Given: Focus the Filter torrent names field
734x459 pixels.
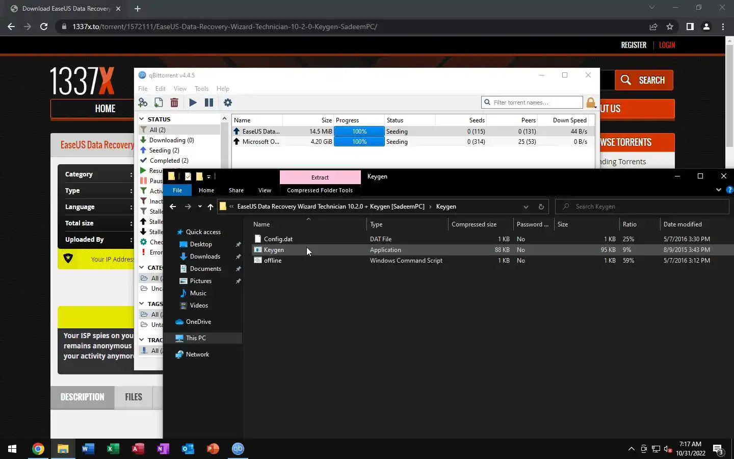Looking at the screenshot, I should [532, 103].
